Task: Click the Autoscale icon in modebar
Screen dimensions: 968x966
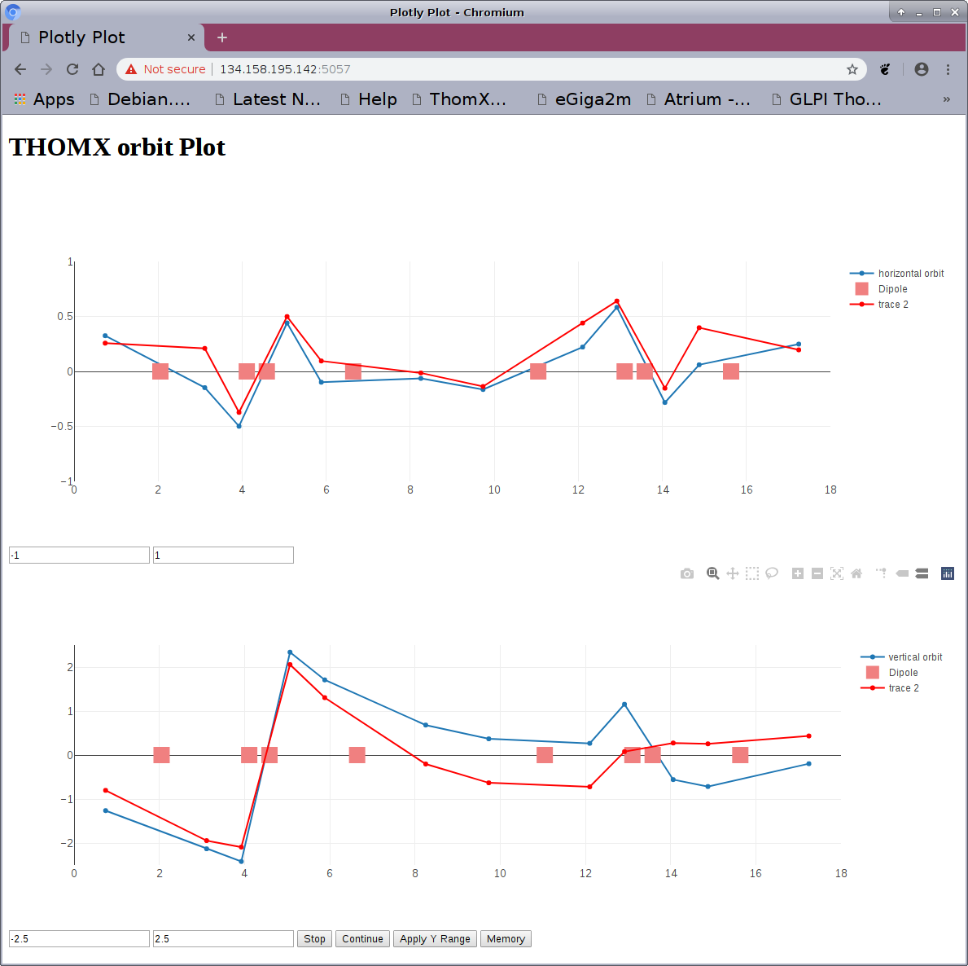Action: [837, 573]
